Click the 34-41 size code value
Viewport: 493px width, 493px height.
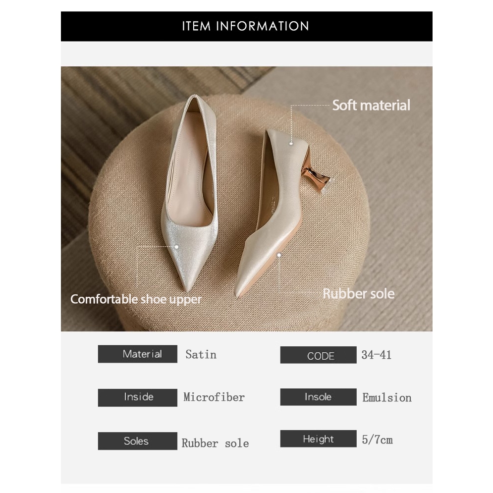(x=377, y=355)
